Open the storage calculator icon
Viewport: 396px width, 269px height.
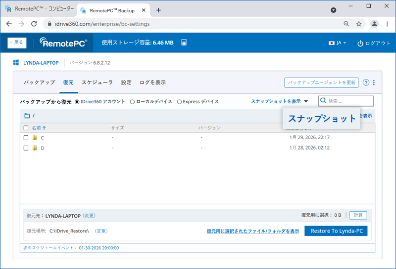(184, 42)
